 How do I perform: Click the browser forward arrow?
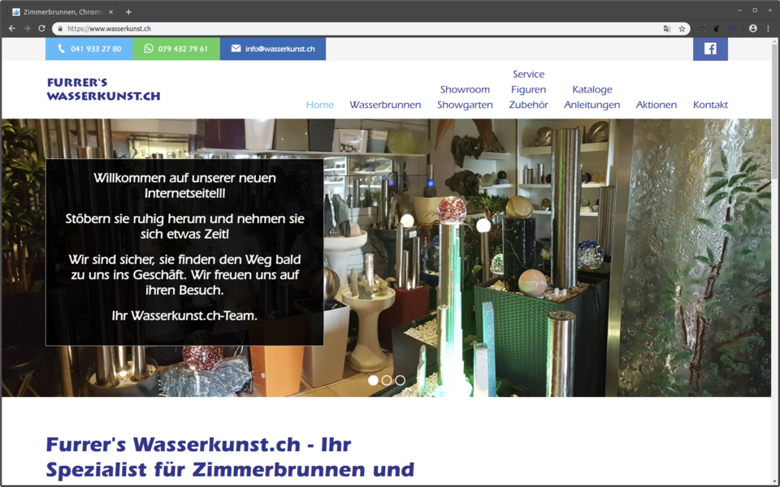click(x=27, y=29)
